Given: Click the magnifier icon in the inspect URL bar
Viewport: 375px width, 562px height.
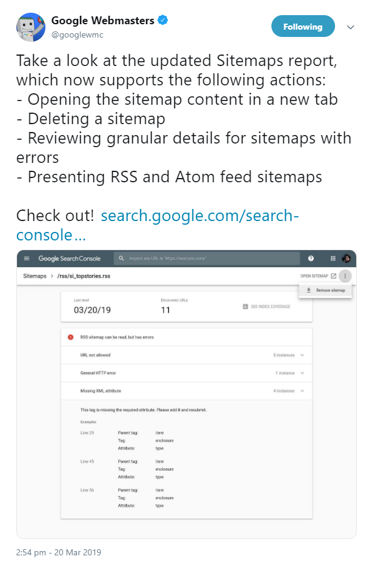Looking at the screenshot, I should pos(120,258).
